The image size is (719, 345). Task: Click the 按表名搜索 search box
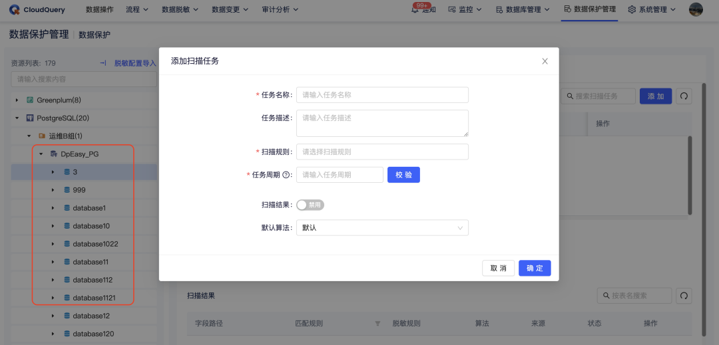coord(634,296)
